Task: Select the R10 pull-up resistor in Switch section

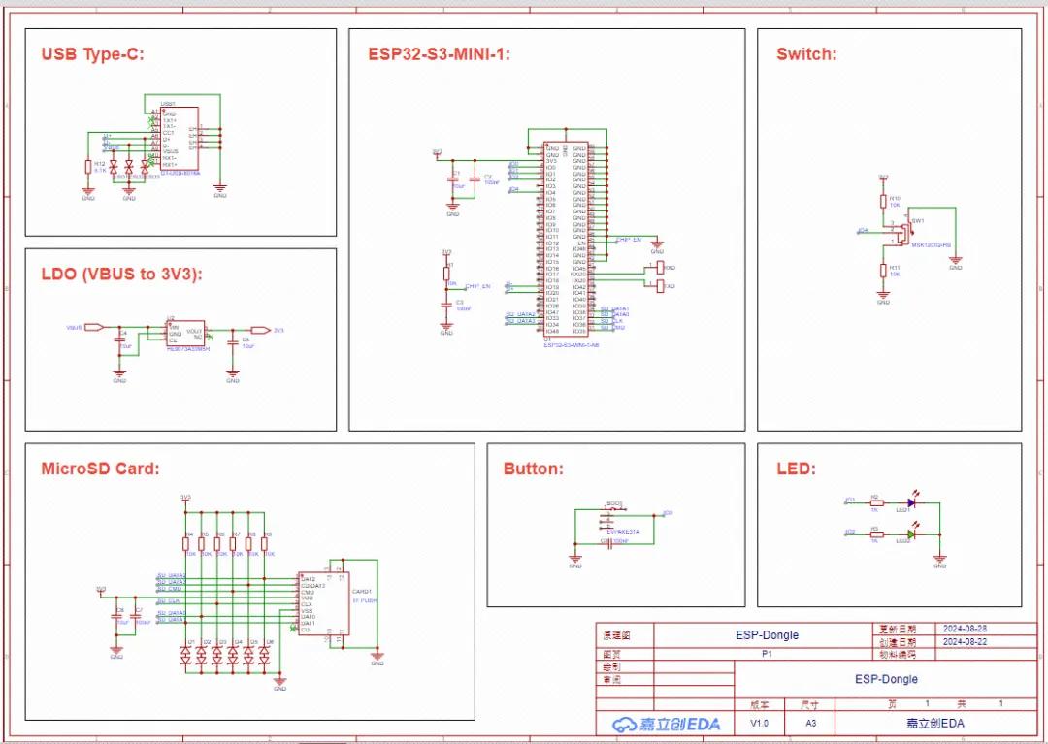Action: coord(883,202)
